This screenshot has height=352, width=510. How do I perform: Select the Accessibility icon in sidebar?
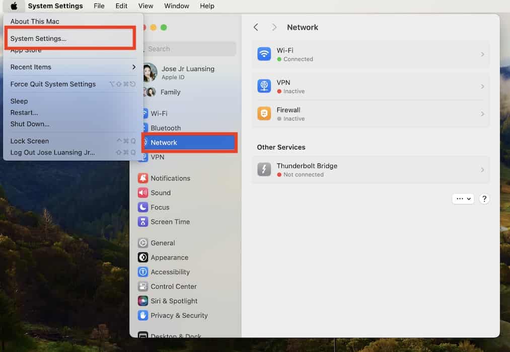tap(143, 272)
